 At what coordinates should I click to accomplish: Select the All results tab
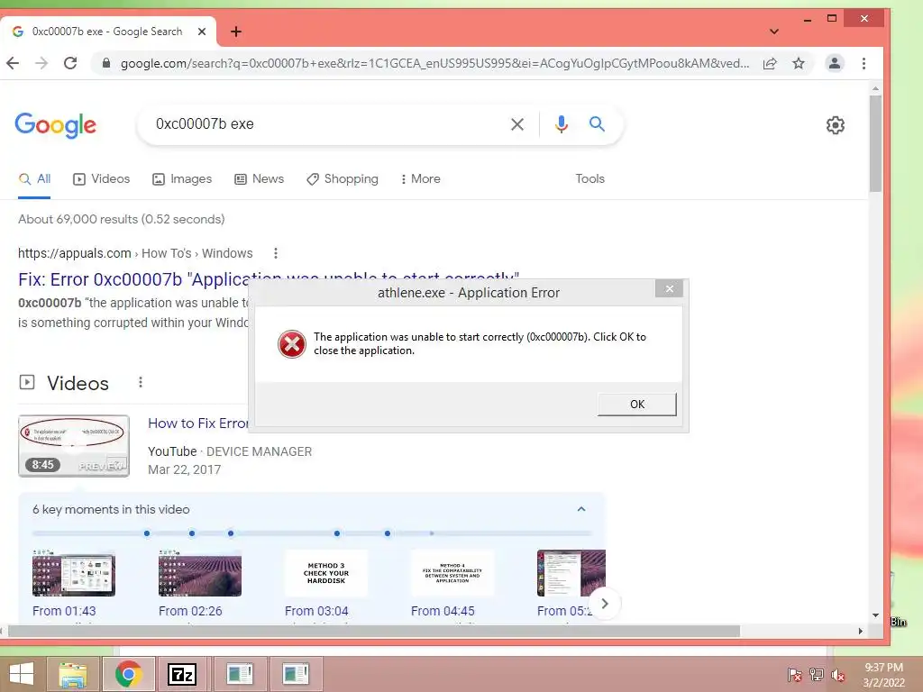pos(35,179)
